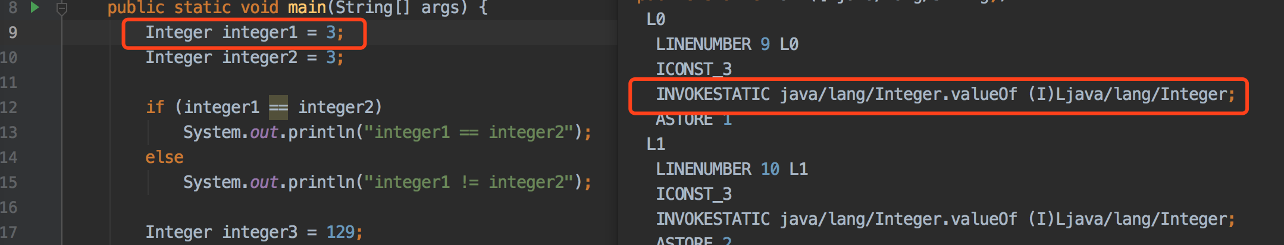Click the highlighted INVOKESTATIC Integer.valueOf bytecode line
Viewport: 1284px width, 245px height.
[945, 95]
